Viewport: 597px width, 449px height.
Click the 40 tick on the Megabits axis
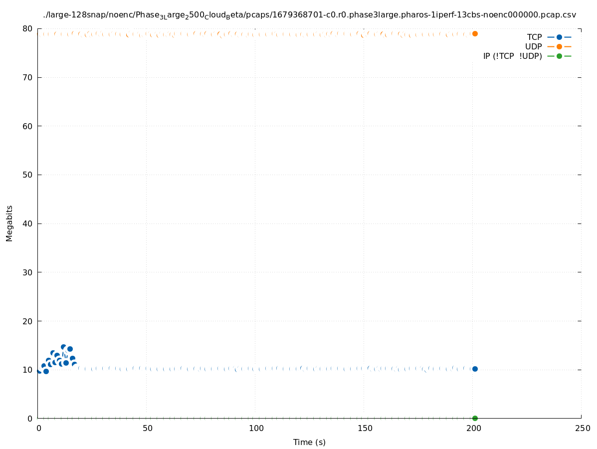point(27,224)
